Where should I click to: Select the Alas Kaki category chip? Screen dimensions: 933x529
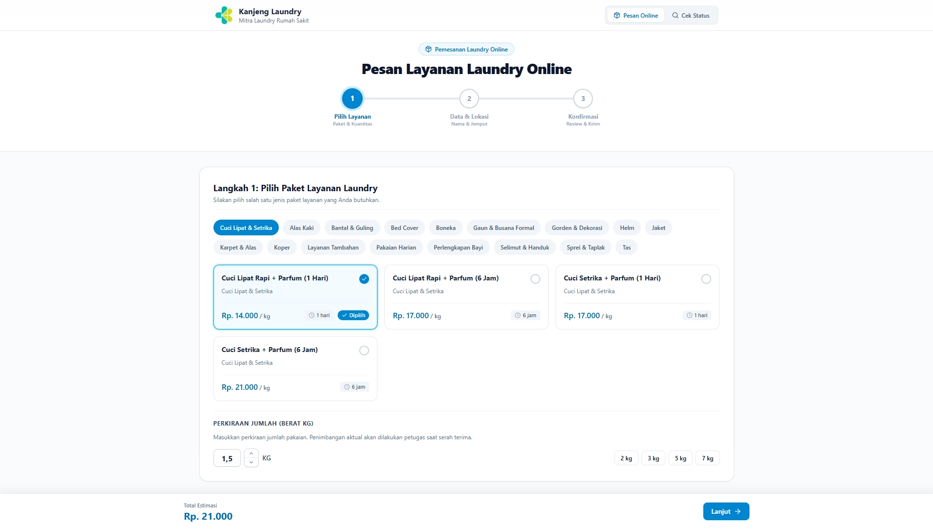tap(302, 227)
